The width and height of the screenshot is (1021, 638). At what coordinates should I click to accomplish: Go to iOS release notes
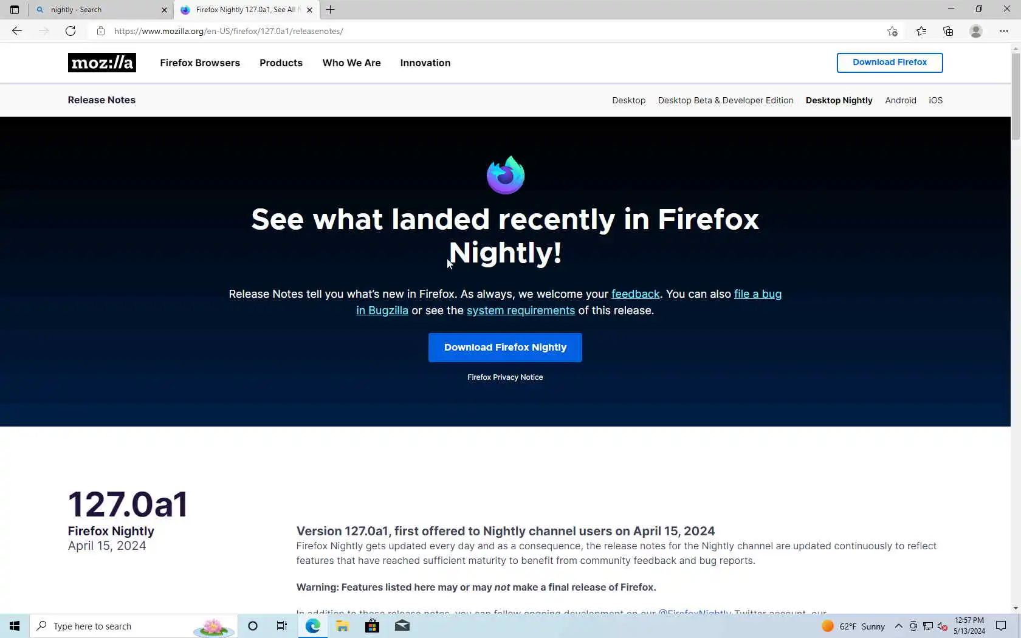935,100
